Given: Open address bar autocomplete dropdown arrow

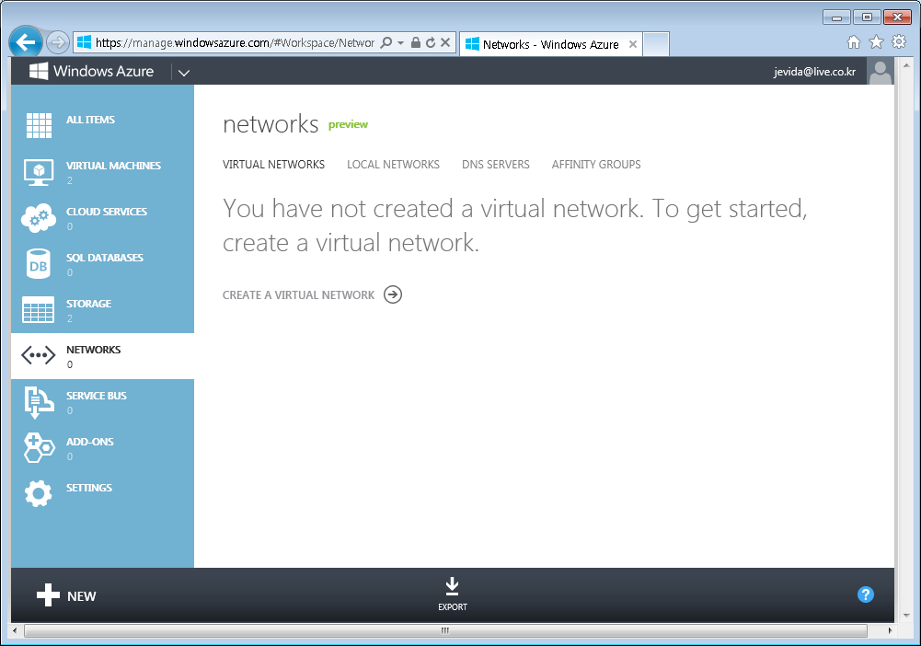Looking at the screenshot, I should [400, 43].
